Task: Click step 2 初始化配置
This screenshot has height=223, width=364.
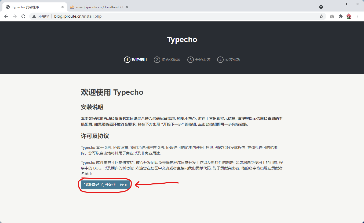Action: click(x=167, y=60)
